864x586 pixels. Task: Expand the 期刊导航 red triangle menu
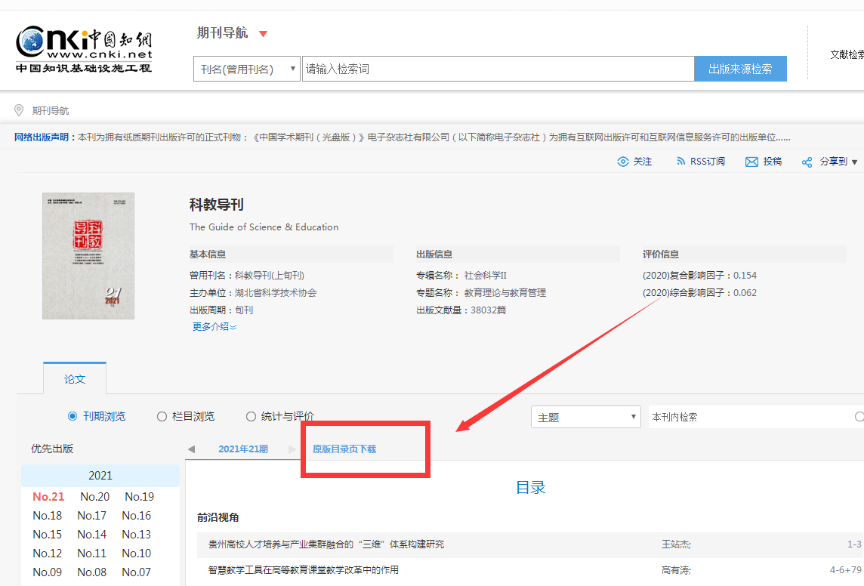(x=264, y=33)
